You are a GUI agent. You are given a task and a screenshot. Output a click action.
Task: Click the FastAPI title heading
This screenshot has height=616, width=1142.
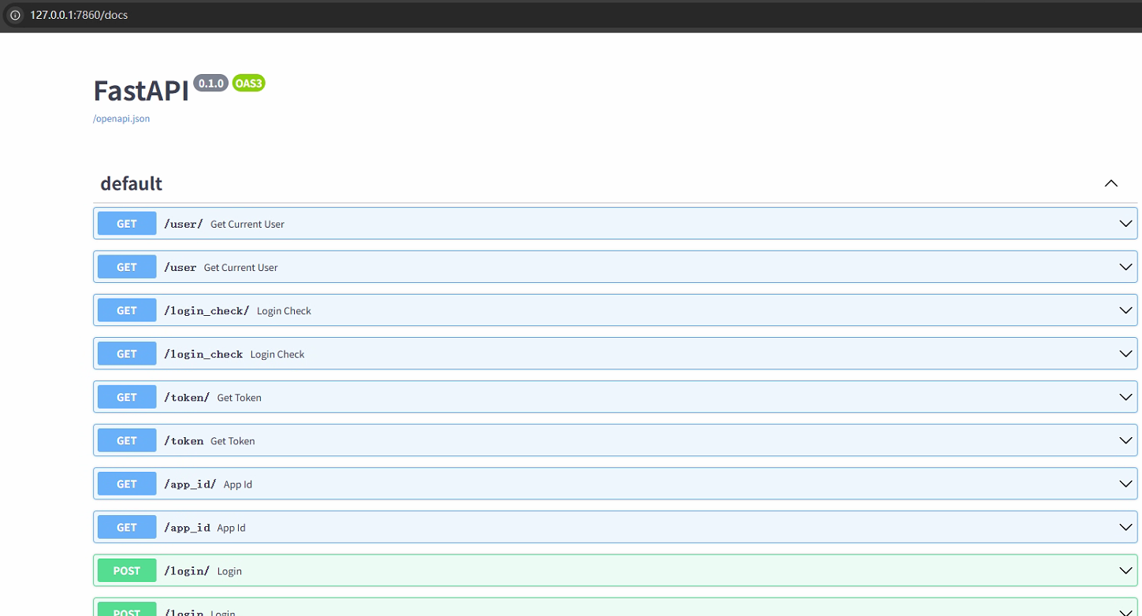click(141, 91)
